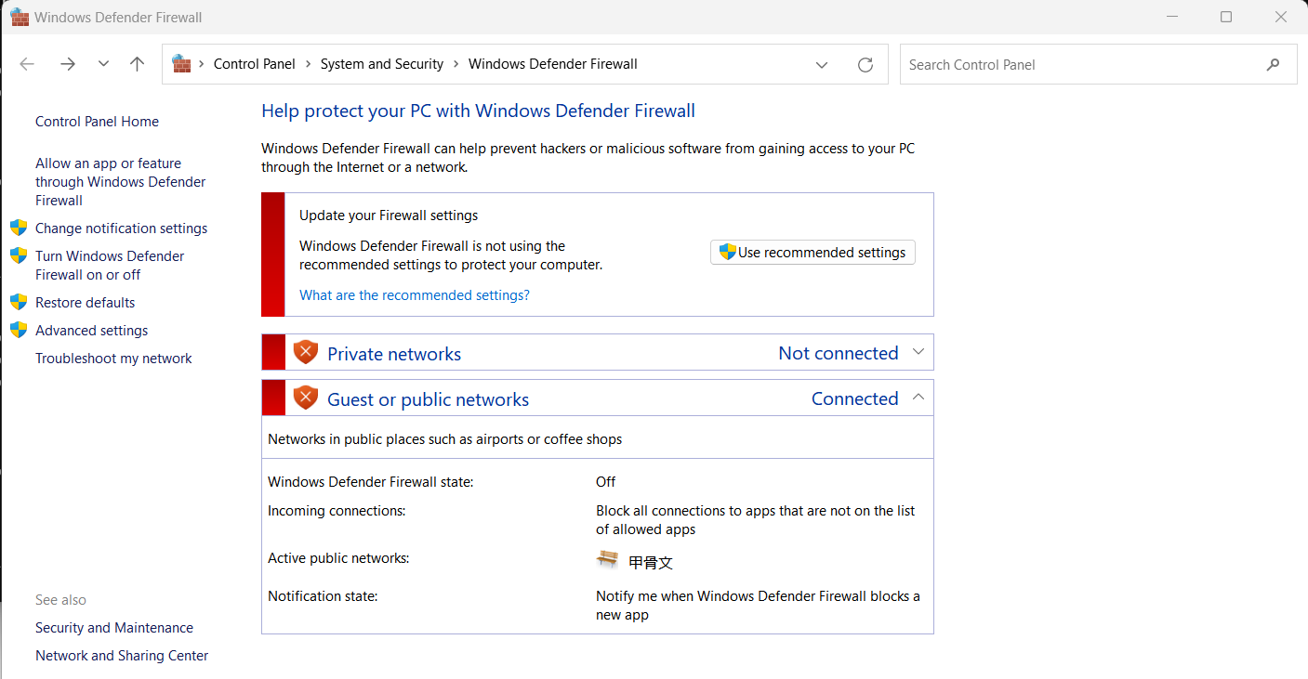Expand the chevron after System and Security
Image resolution: width=1308 pixels, height=679 pixels.
point(456,64)
